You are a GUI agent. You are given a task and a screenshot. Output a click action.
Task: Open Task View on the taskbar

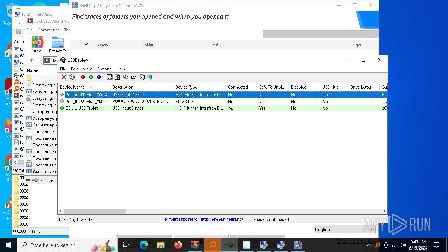(x=126, y=245)
